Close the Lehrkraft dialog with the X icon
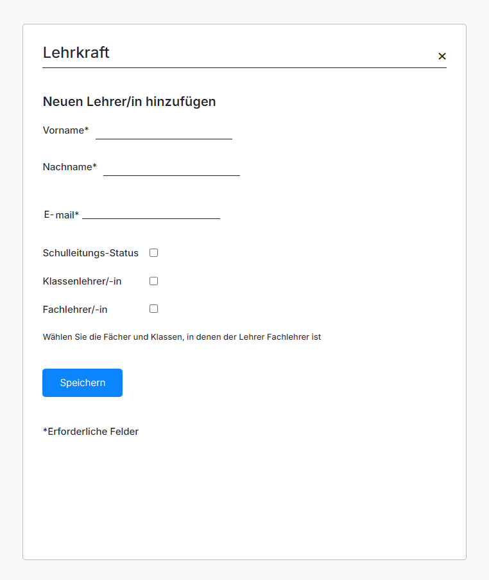Screen dimensions: 489x580 [442, 57]
